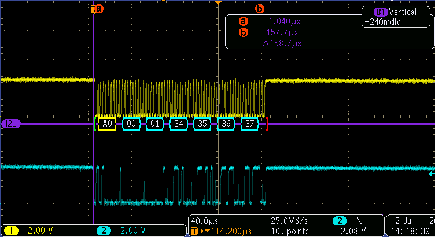Screen dimensions: 435x237
Task: Click the orange trigger position triangle at top
Action: tap(218, 3)
